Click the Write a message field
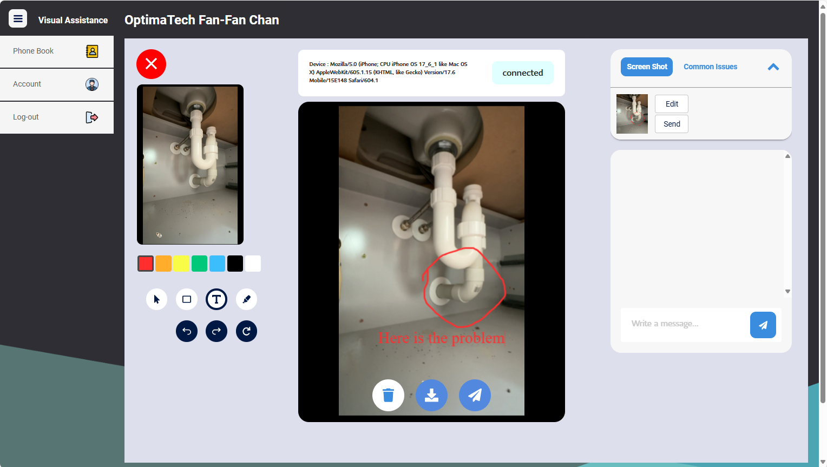This screenshot has width=827, height=467. (x=685, y=324)
